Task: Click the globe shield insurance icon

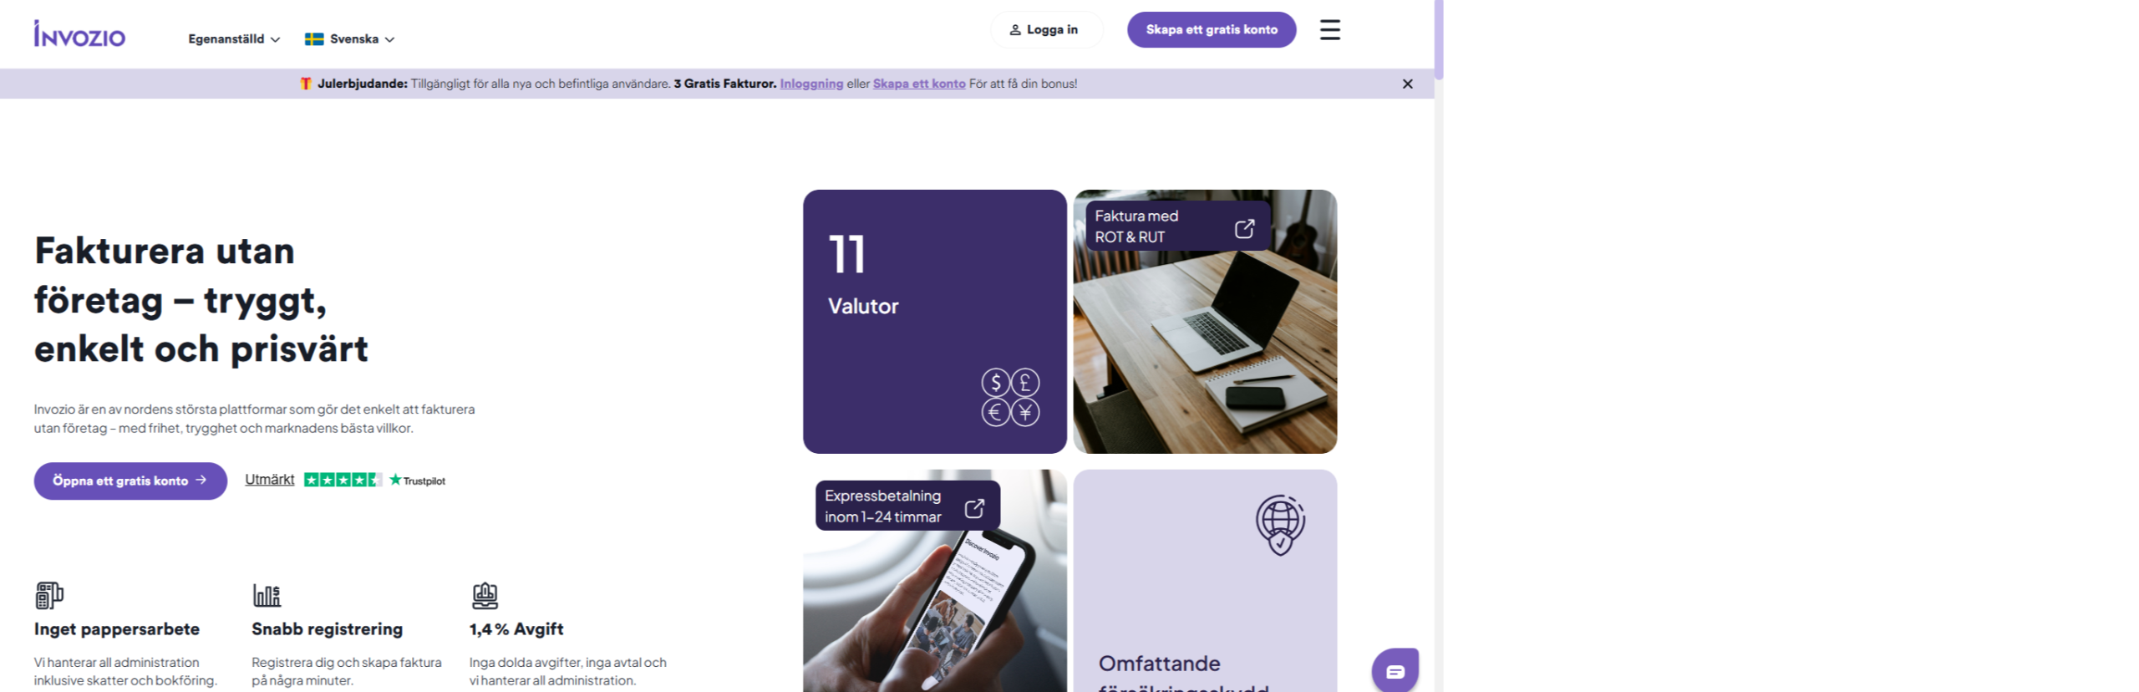Action: pyautogui.click(x=1280, y=525)
